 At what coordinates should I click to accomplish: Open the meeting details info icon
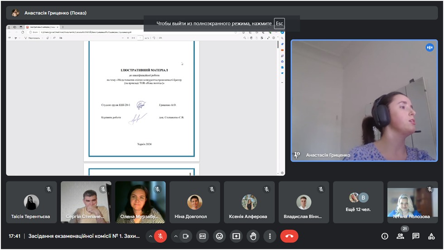[385, 236]
